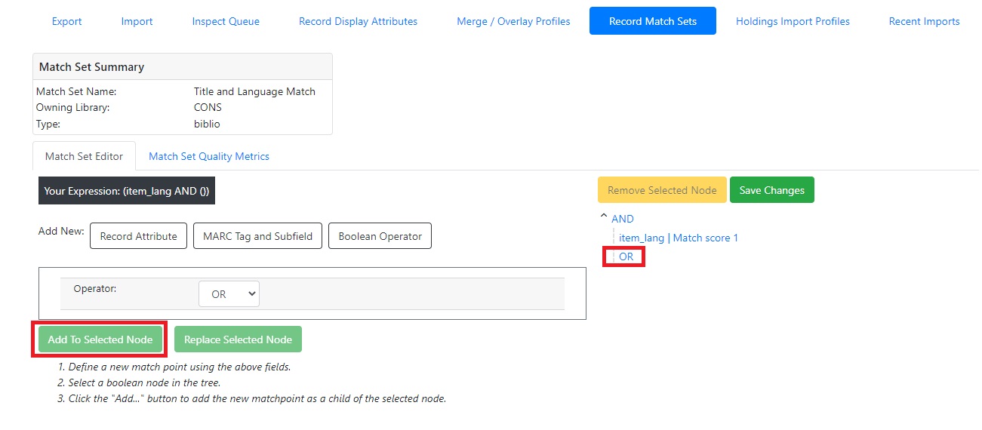
Task: Navigate to Inspect Queue
Action: [226, 21]
